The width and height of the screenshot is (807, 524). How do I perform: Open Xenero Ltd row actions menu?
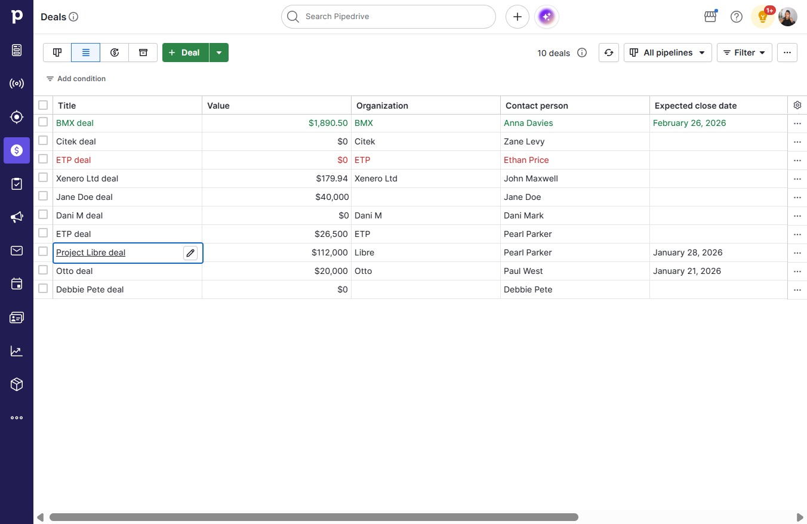[x=797, y=179]
